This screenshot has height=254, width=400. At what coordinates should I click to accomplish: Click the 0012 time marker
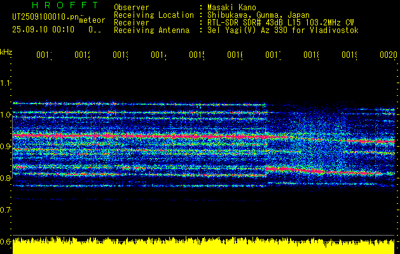83,55
